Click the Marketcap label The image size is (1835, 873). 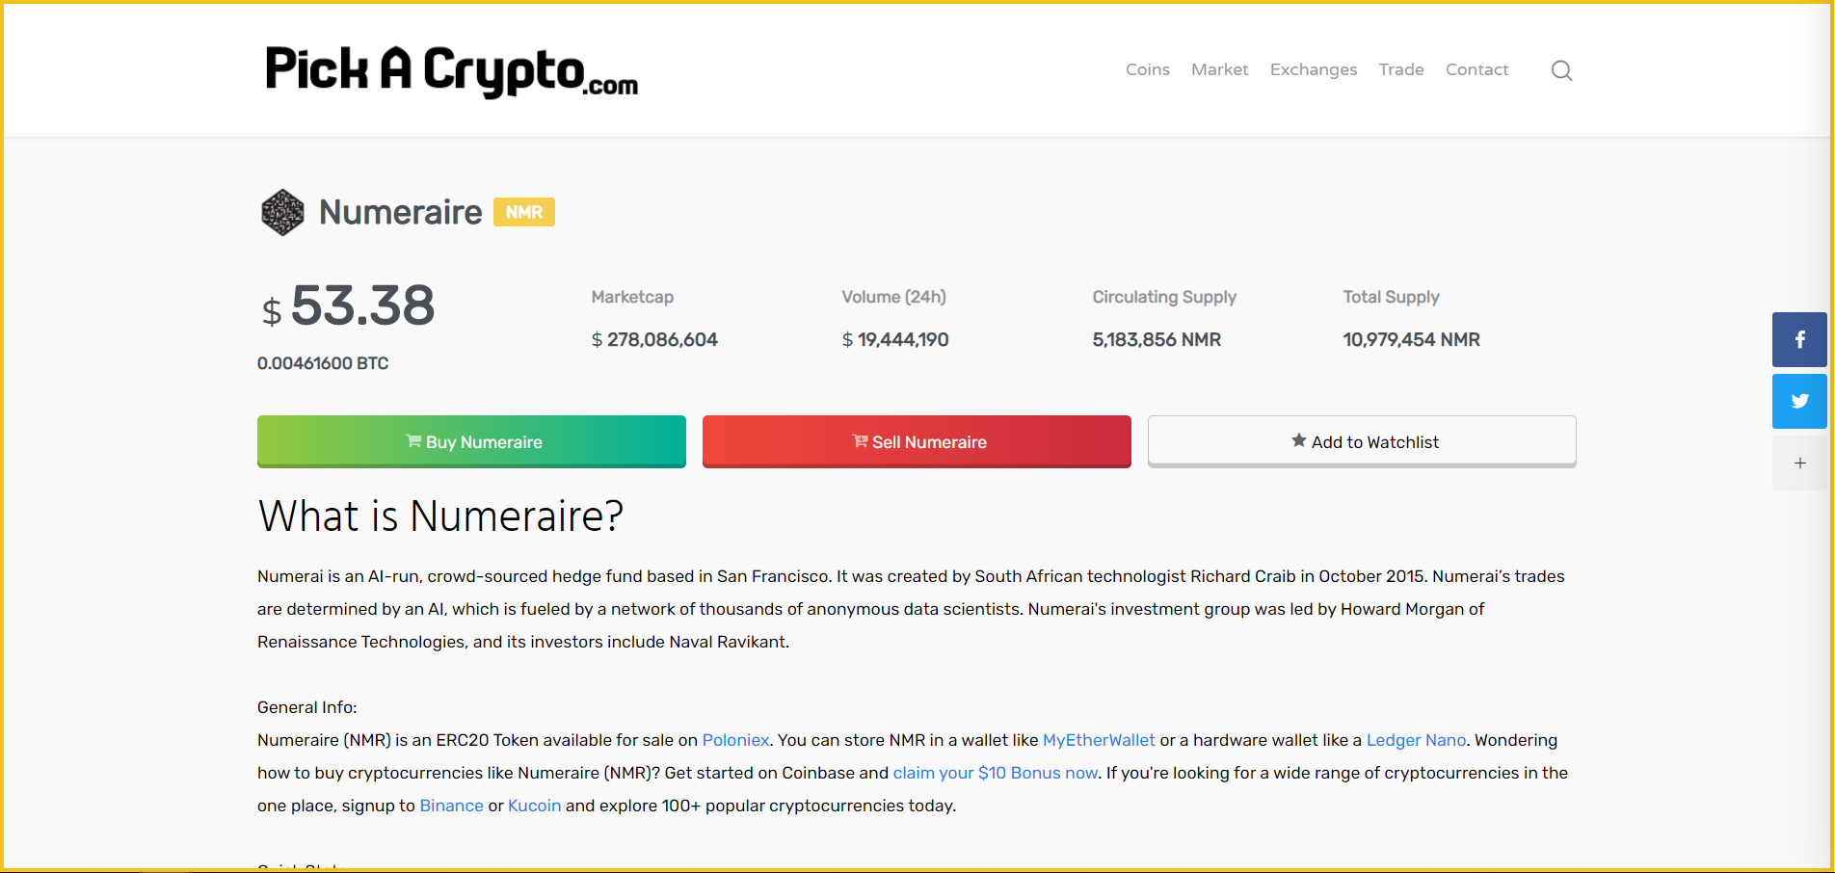tap(632, 297)
